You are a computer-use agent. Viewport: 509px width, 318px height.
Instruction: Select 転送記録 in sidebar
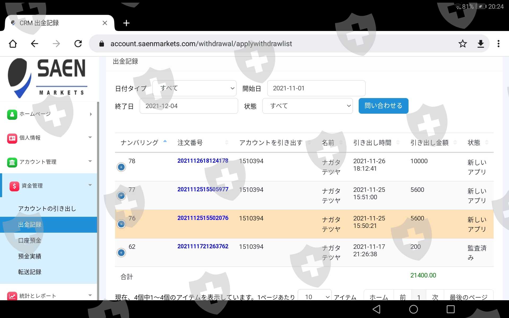[x=30, y=272]
